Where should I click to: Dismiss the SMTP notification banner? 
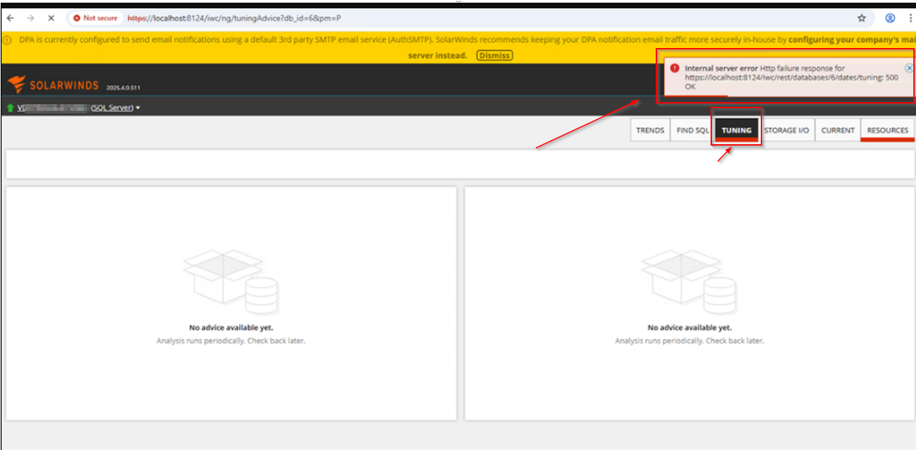coord(494,55)
